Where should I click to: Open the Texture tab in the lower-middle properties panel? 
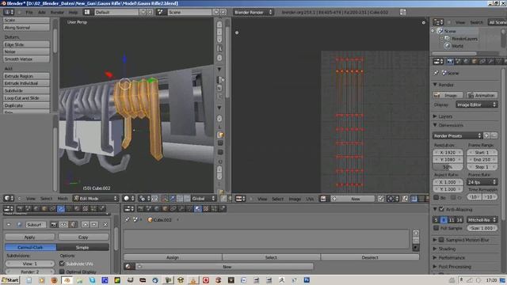[206, 209]
